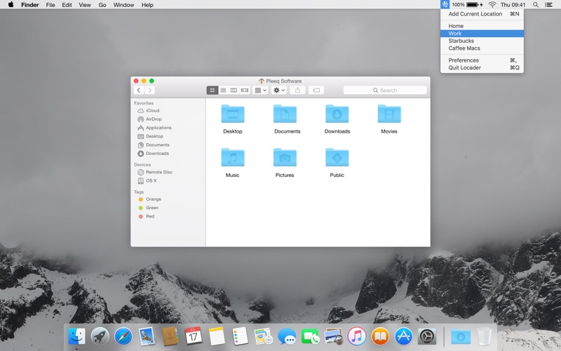Go back with the Finder back arrow

click(x=139, y=91)
